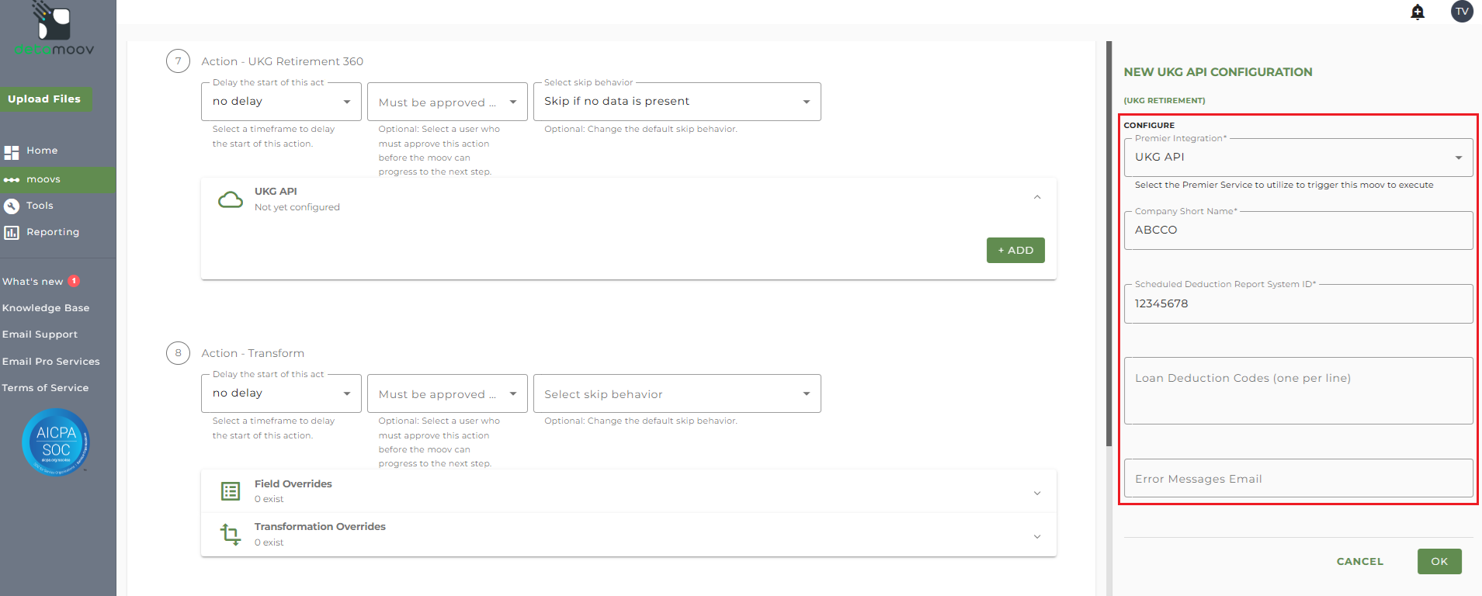1482x596 pixels.
Task: Open the Premier Integration UKG API dropdown
Action: (1298, 158)
